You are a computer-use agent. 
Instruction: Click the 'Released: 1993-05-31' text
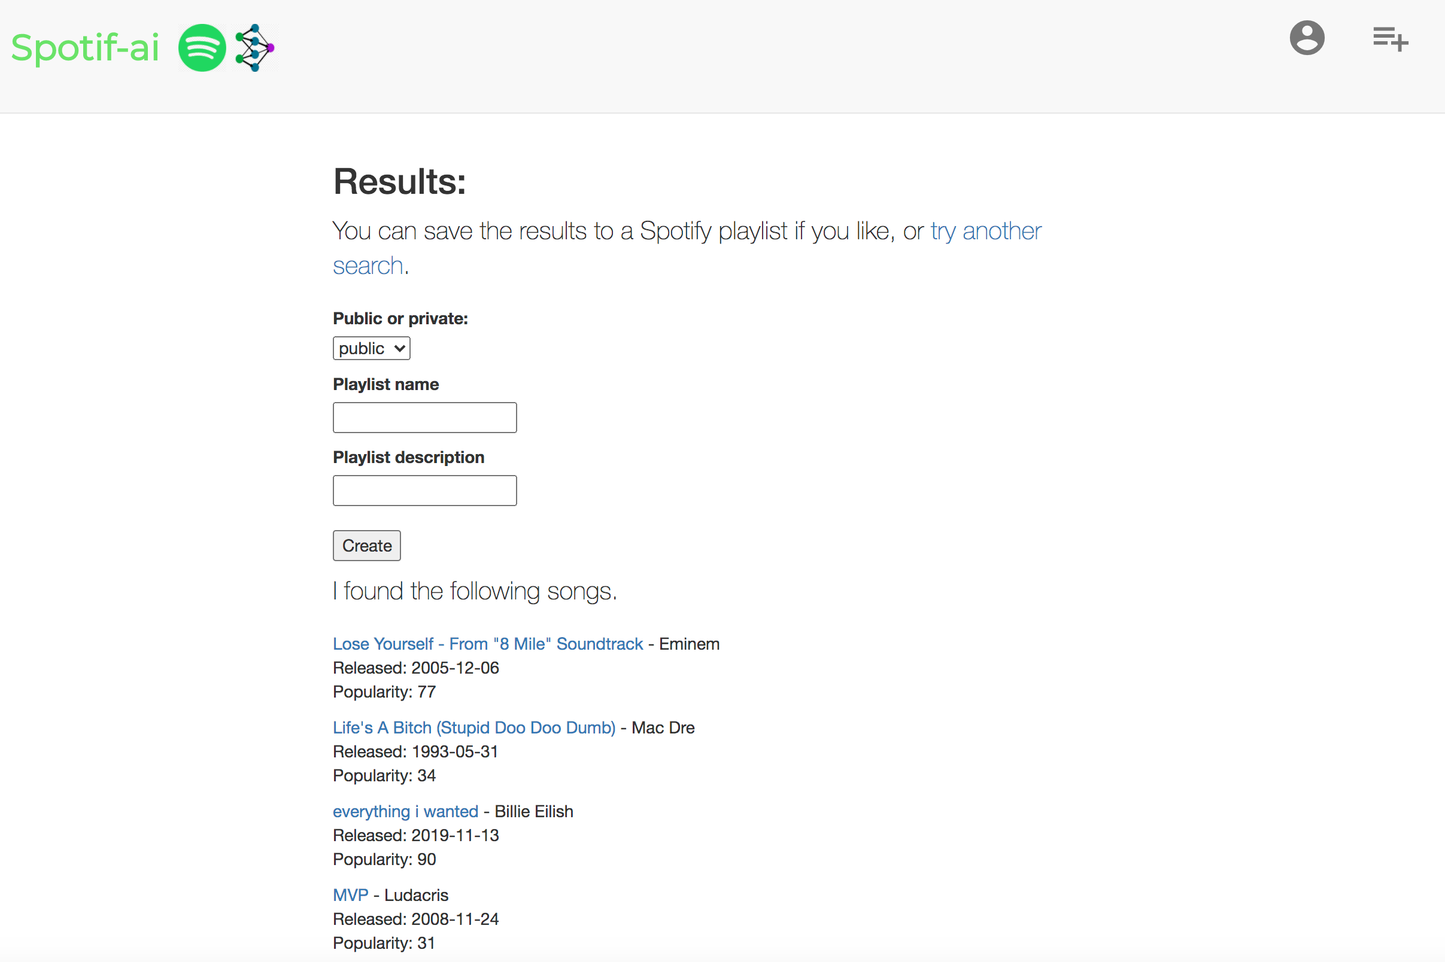tap(415, 752)
